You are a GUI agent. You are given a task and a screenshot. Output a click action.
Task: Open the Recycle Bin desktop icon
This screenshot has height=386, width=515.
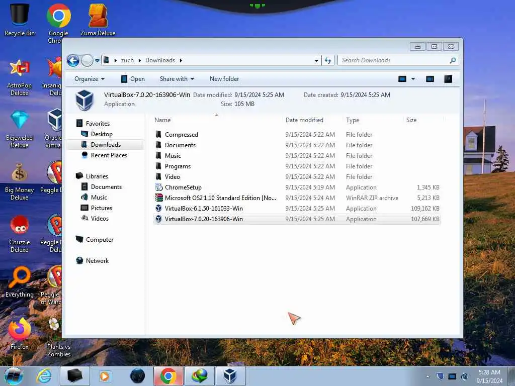[x=20, y=19]
